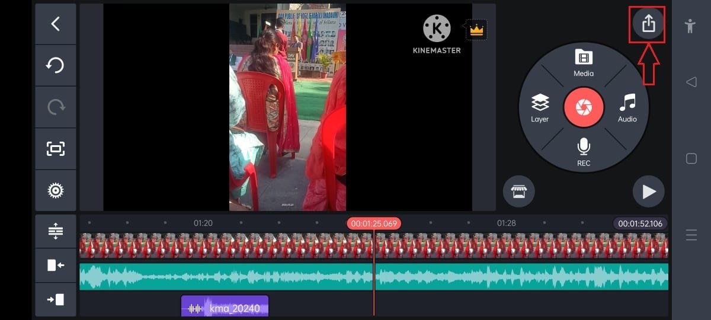Start voice recording with REC
Image resolution: width=711 pixels, height=320 pixels.
(x=584, y=152)
